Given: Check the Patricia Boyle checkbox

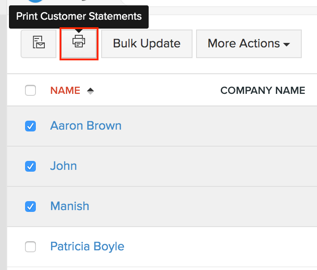Looking at the screenshot, I should point(30,247).
